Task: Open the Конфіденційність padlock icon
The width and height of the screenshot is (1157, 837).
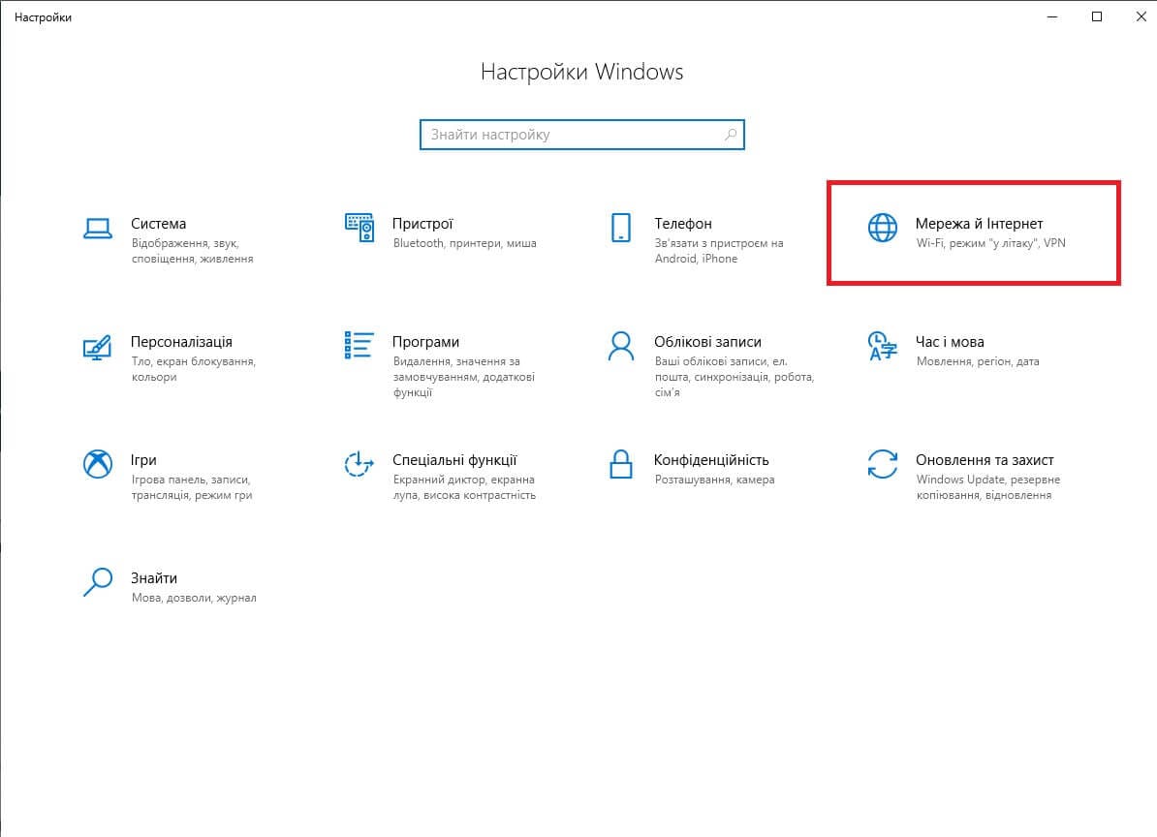Action: pos(620,464)
